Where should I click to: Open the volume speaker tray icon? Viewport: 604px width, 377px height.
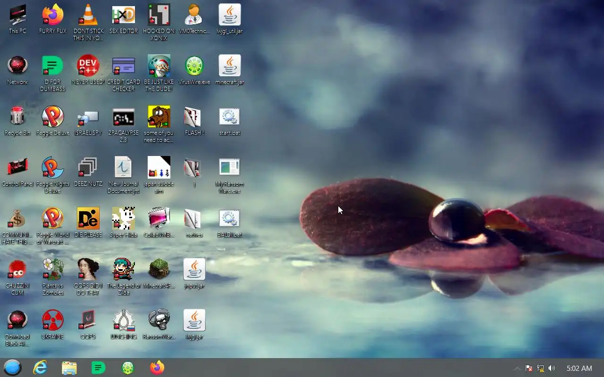552,368
